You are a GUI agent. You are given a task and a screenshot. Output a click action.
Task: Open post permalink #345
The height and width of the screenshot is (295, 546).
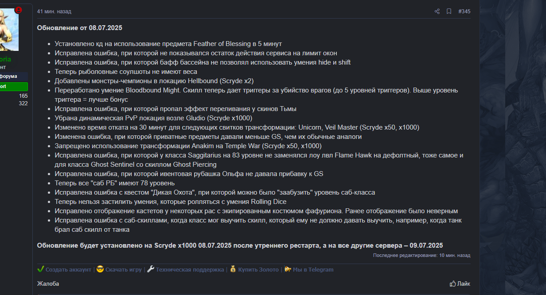point(464,11)
